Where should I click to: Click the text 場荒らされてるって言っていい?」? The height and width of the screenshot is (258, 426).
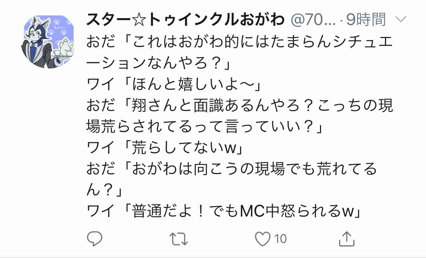(x=206, y=127)
